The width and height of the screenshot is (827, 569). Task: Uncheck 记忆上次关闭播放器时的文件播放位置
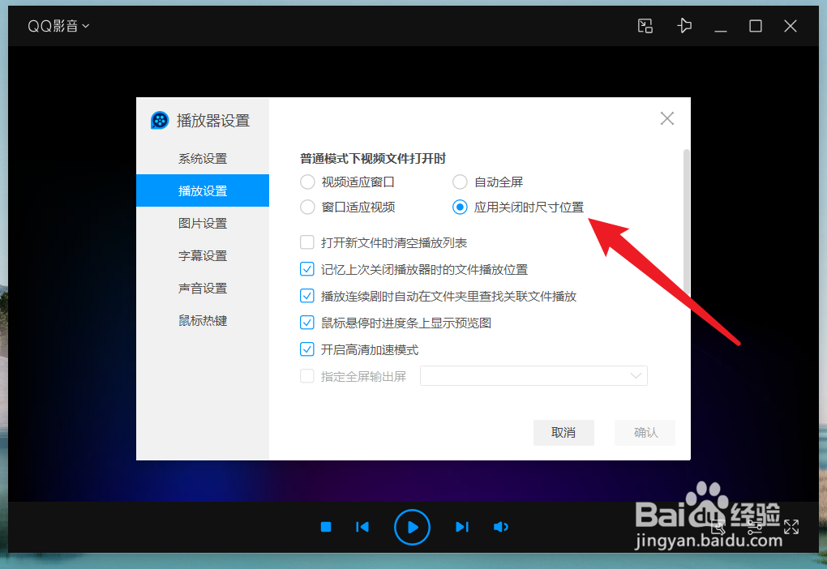307,269
